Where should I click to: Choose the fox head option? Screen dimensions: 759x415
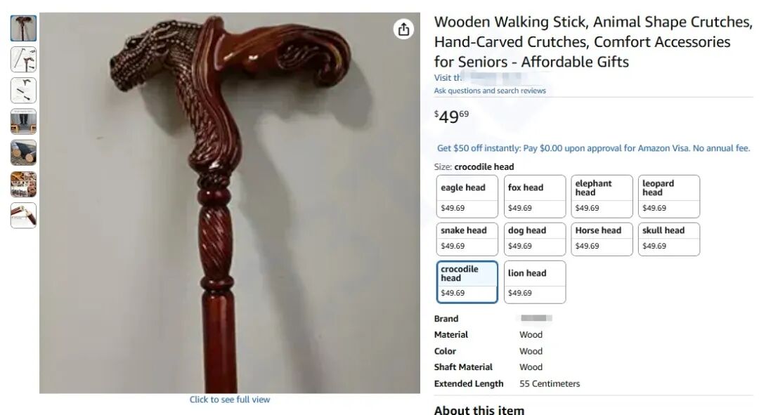click(534, 197)
